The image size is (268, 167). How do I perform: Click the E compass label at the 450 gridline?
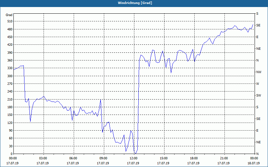click(257, 37)
